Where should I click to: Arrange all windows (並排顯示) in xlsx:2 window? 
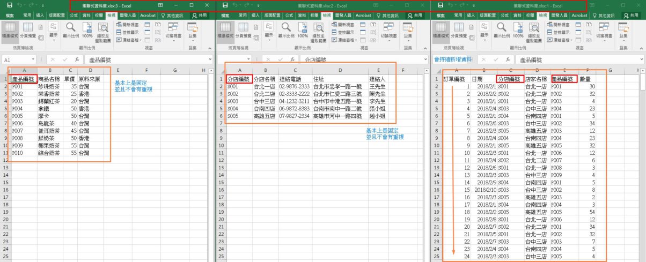344,32
